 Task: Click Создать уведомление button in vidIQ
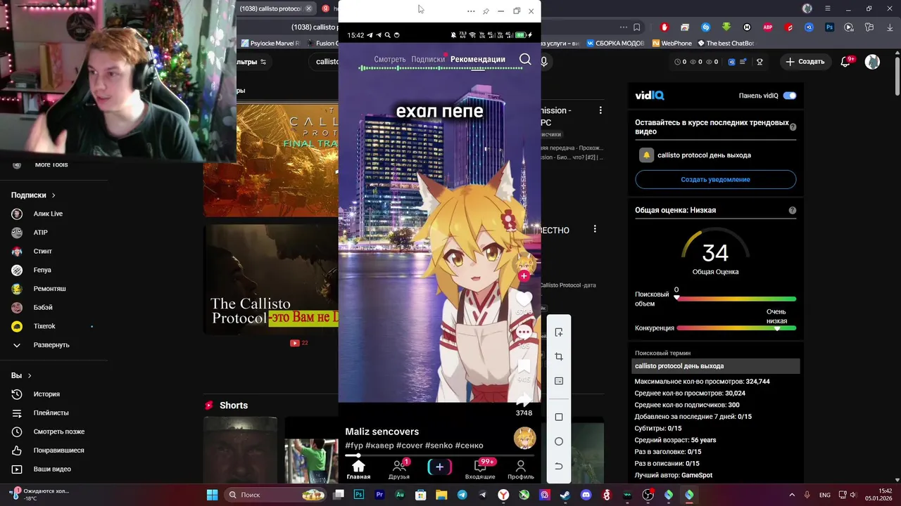point(715,179)
